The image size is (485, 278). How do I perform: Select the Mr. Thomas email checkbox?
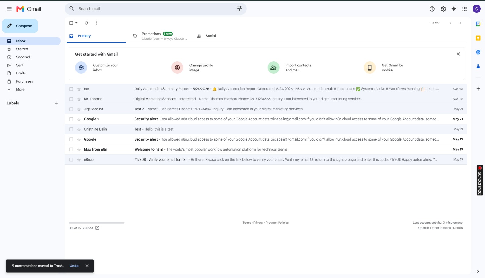[71, 99]
